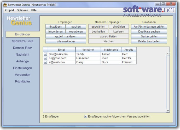Select the e@mail.com email cell

pyautogui.click(x=62, y=62)
